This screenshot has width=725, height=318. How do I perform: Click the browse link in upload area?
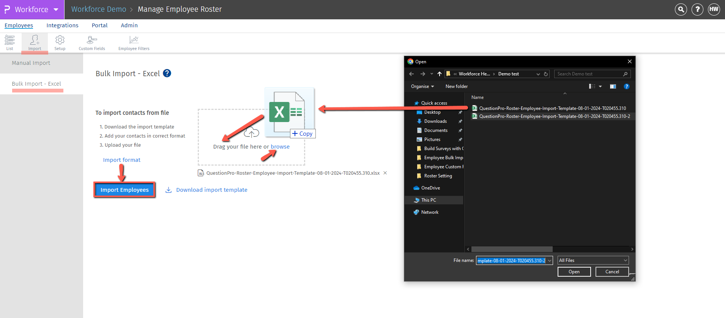click(280, 147)
